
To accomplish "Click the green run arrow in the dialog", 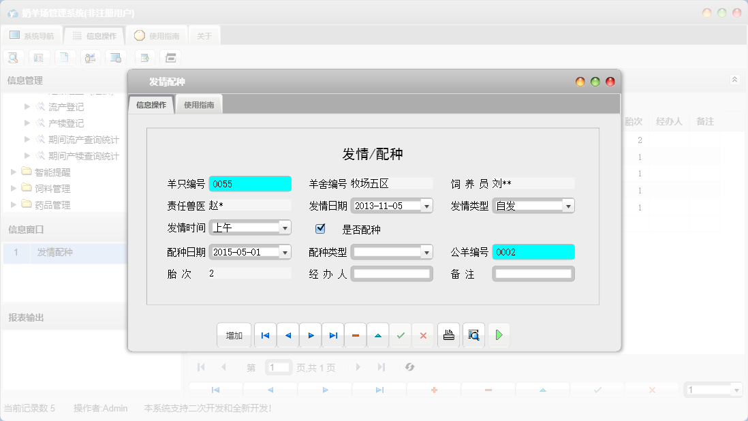I will (x=499, y=334).
